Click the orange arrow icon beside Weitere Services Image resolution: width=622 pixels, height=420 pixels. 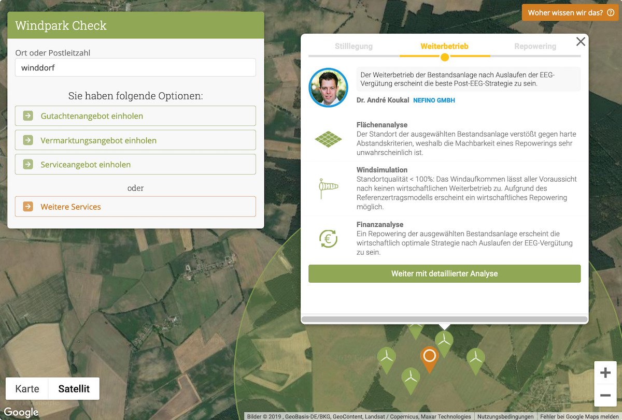tap(28, 207)
